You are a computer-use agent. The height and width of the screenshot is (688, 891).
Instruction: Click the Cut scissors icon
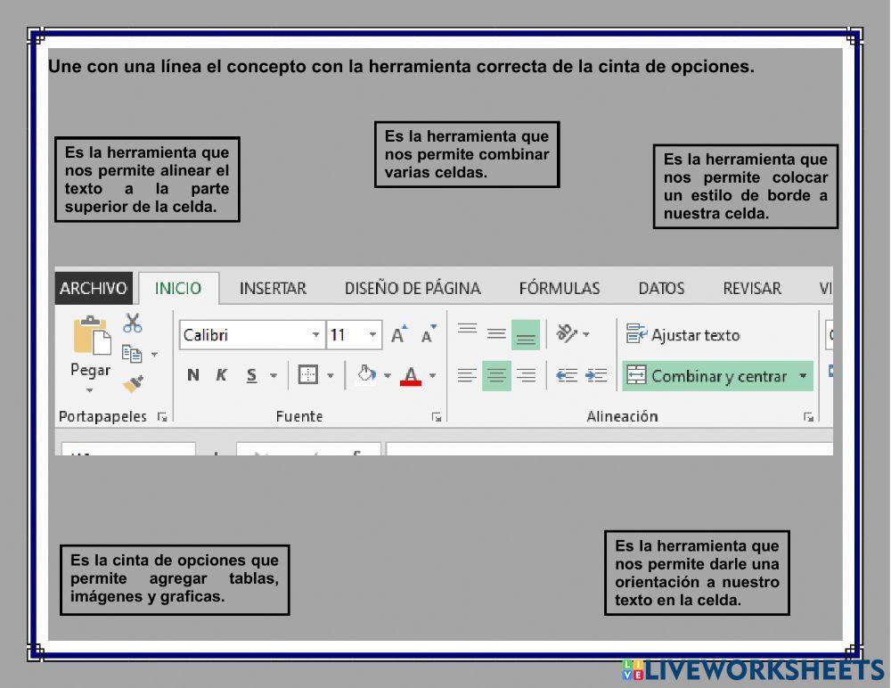coord(133,323)
